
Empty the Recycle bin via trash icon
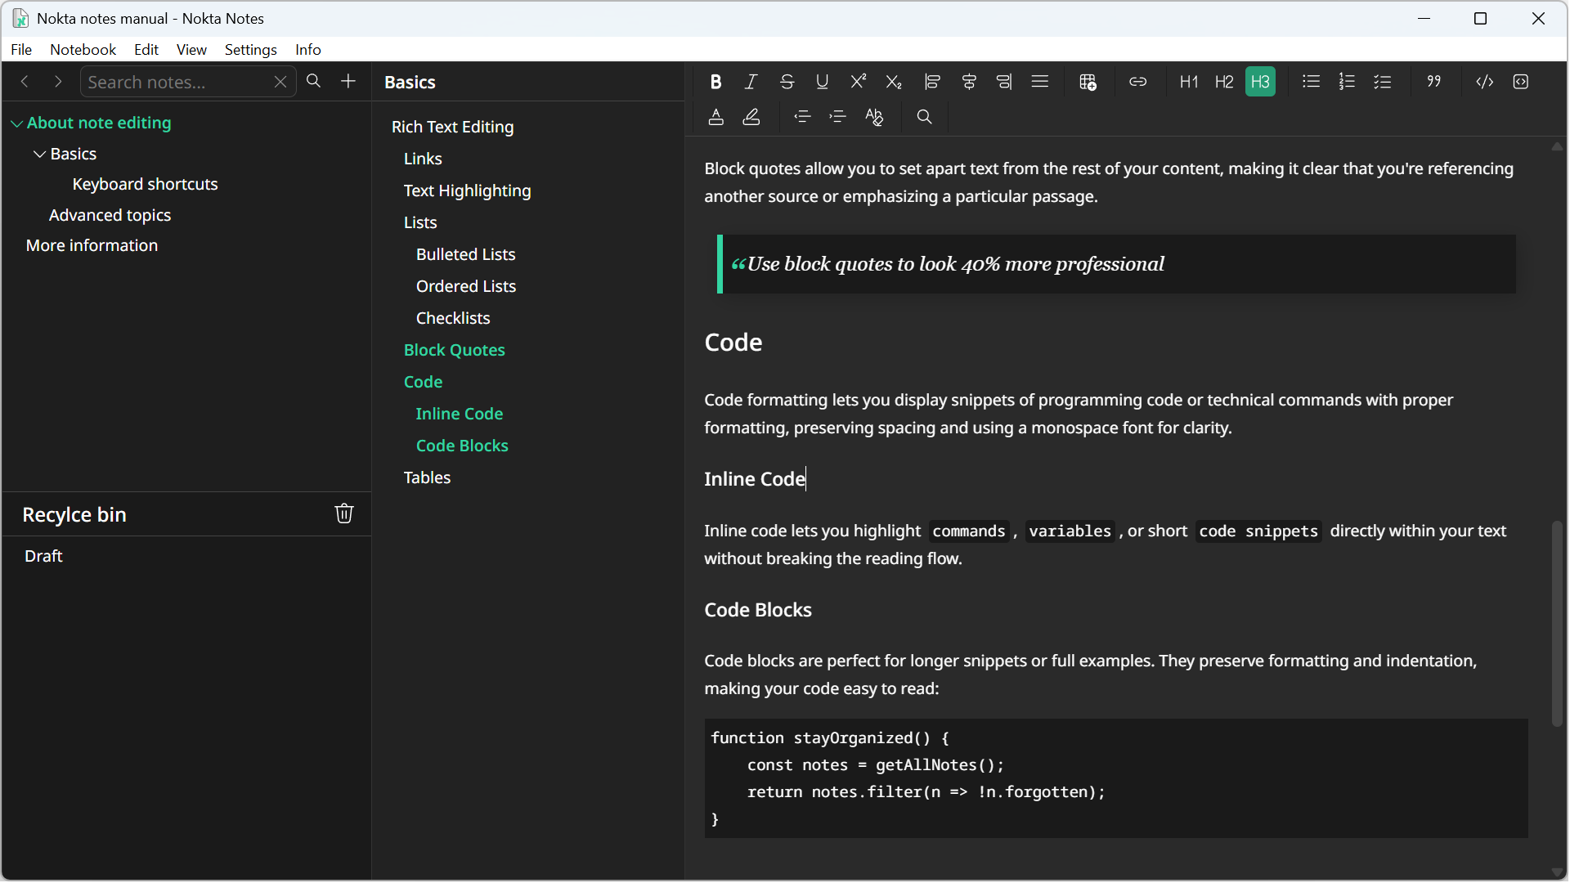[x=343, y=513]
